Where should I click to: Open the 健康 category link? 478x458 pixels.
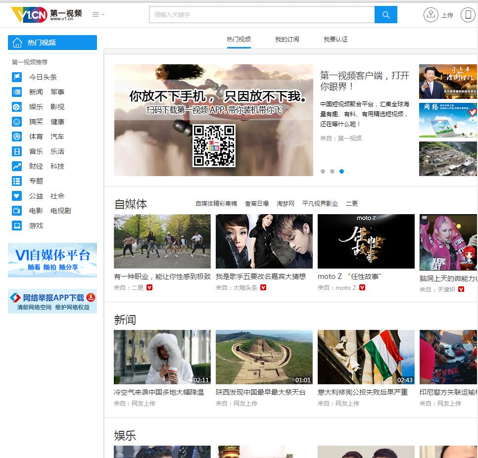coord(57,122)
